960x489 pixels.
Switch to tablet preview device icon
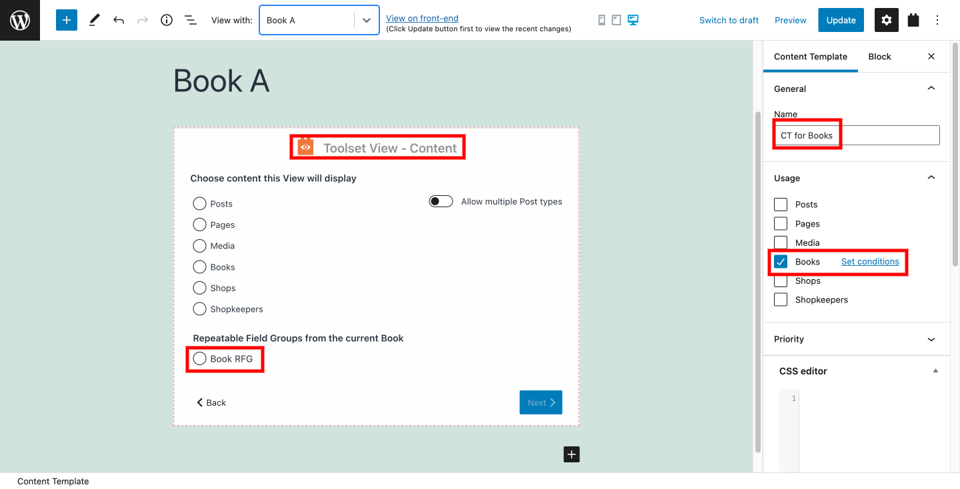pyautogui.click(x=617, y=20)
